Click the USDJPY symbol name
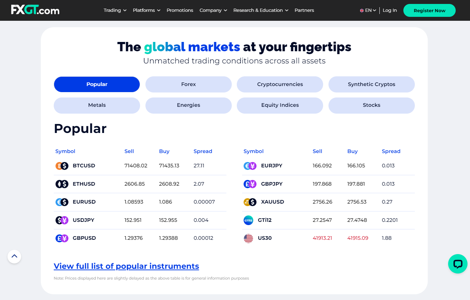 tap(83, 220)
